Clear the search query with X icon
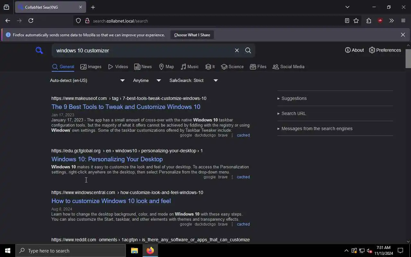Viewport: 411px width, 257px height. pyautogui.click(x=237, y=50)
